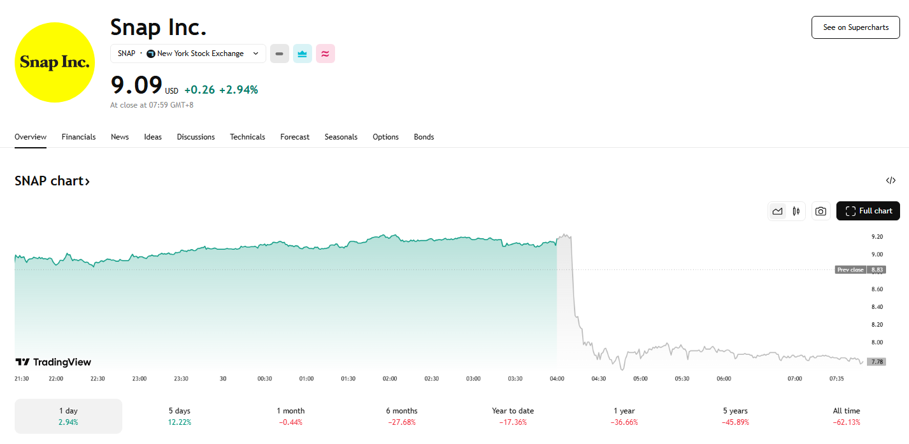This screenshot has height=444, width=909.
Task: Open the embed code icon
Action: pos(891,181)
